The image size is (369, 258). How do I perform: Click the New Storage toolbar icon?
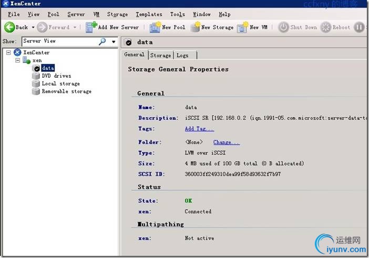click(196, 27)
